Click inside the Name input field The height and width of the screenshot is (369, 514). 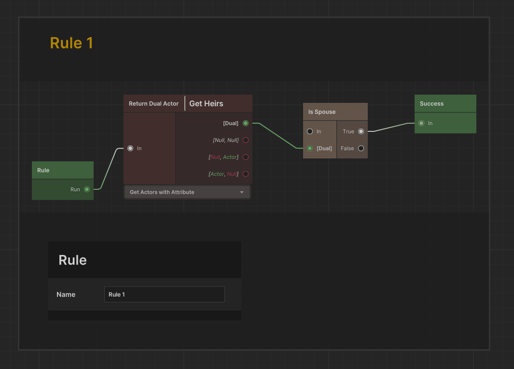tap(164, 295)
